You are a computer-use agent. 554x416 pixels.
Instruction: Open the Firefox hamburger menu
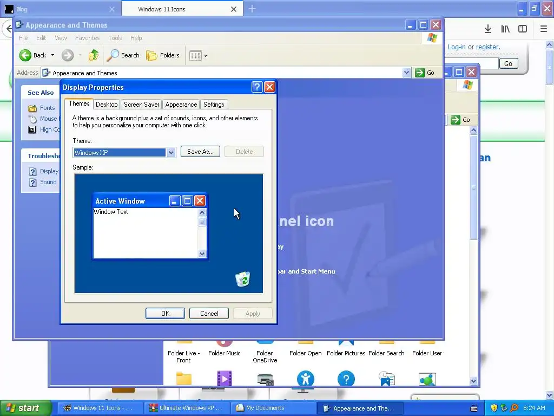pyautogui.click(x=544, y=29)
